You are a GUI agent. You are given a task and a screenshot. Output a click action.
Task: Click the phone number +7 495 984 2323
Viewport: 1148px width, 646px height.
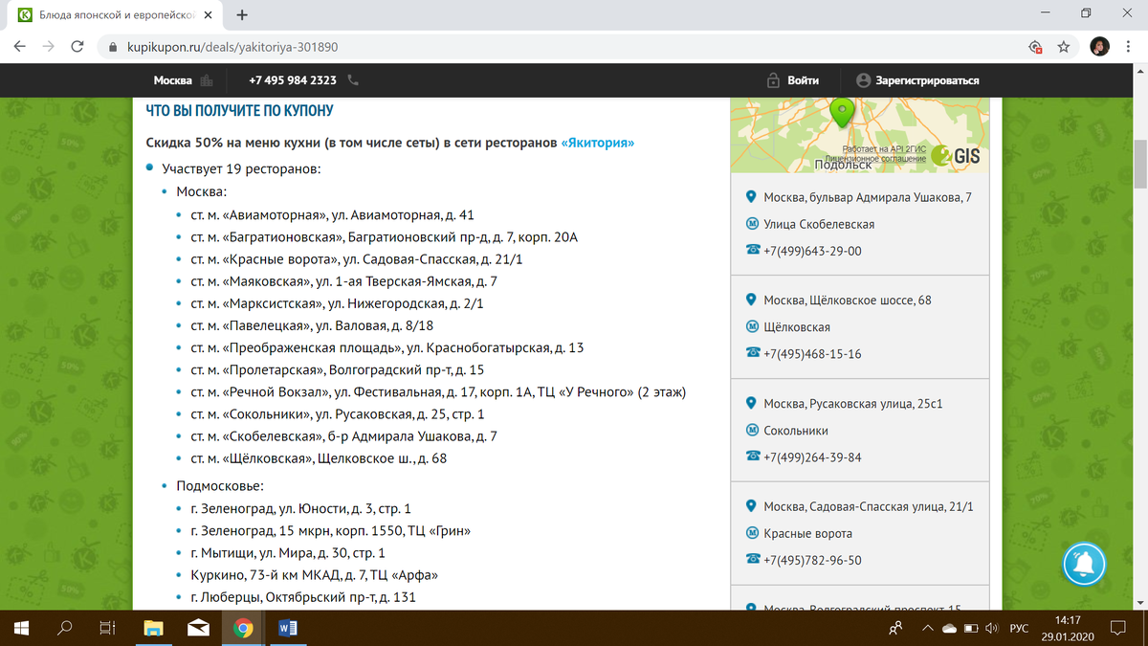(x=292, y=80)
